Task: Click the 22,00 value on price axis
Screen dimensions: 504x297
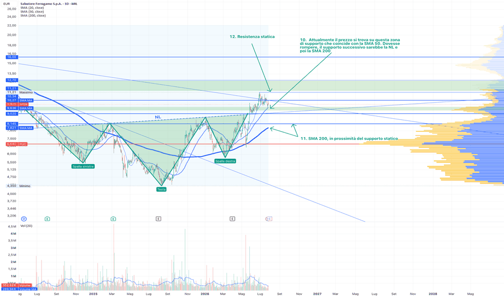Action: tap(11, 25)
